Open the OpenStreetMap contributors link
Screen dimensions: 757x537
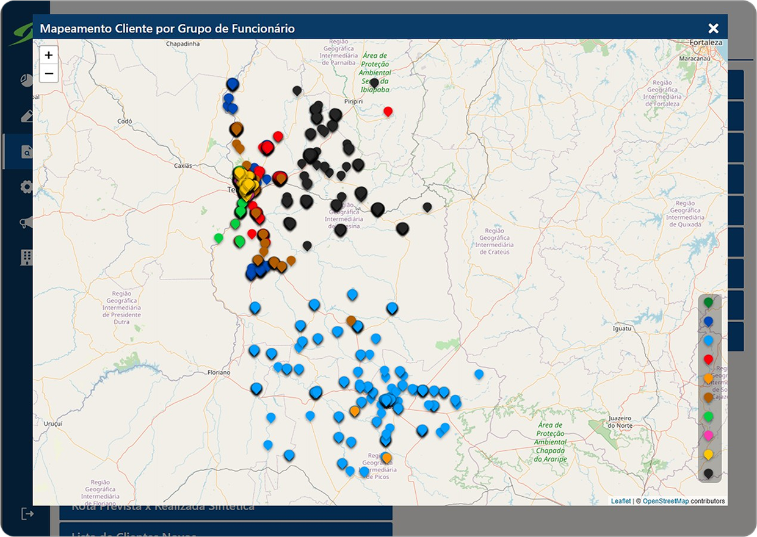(665, 501)
